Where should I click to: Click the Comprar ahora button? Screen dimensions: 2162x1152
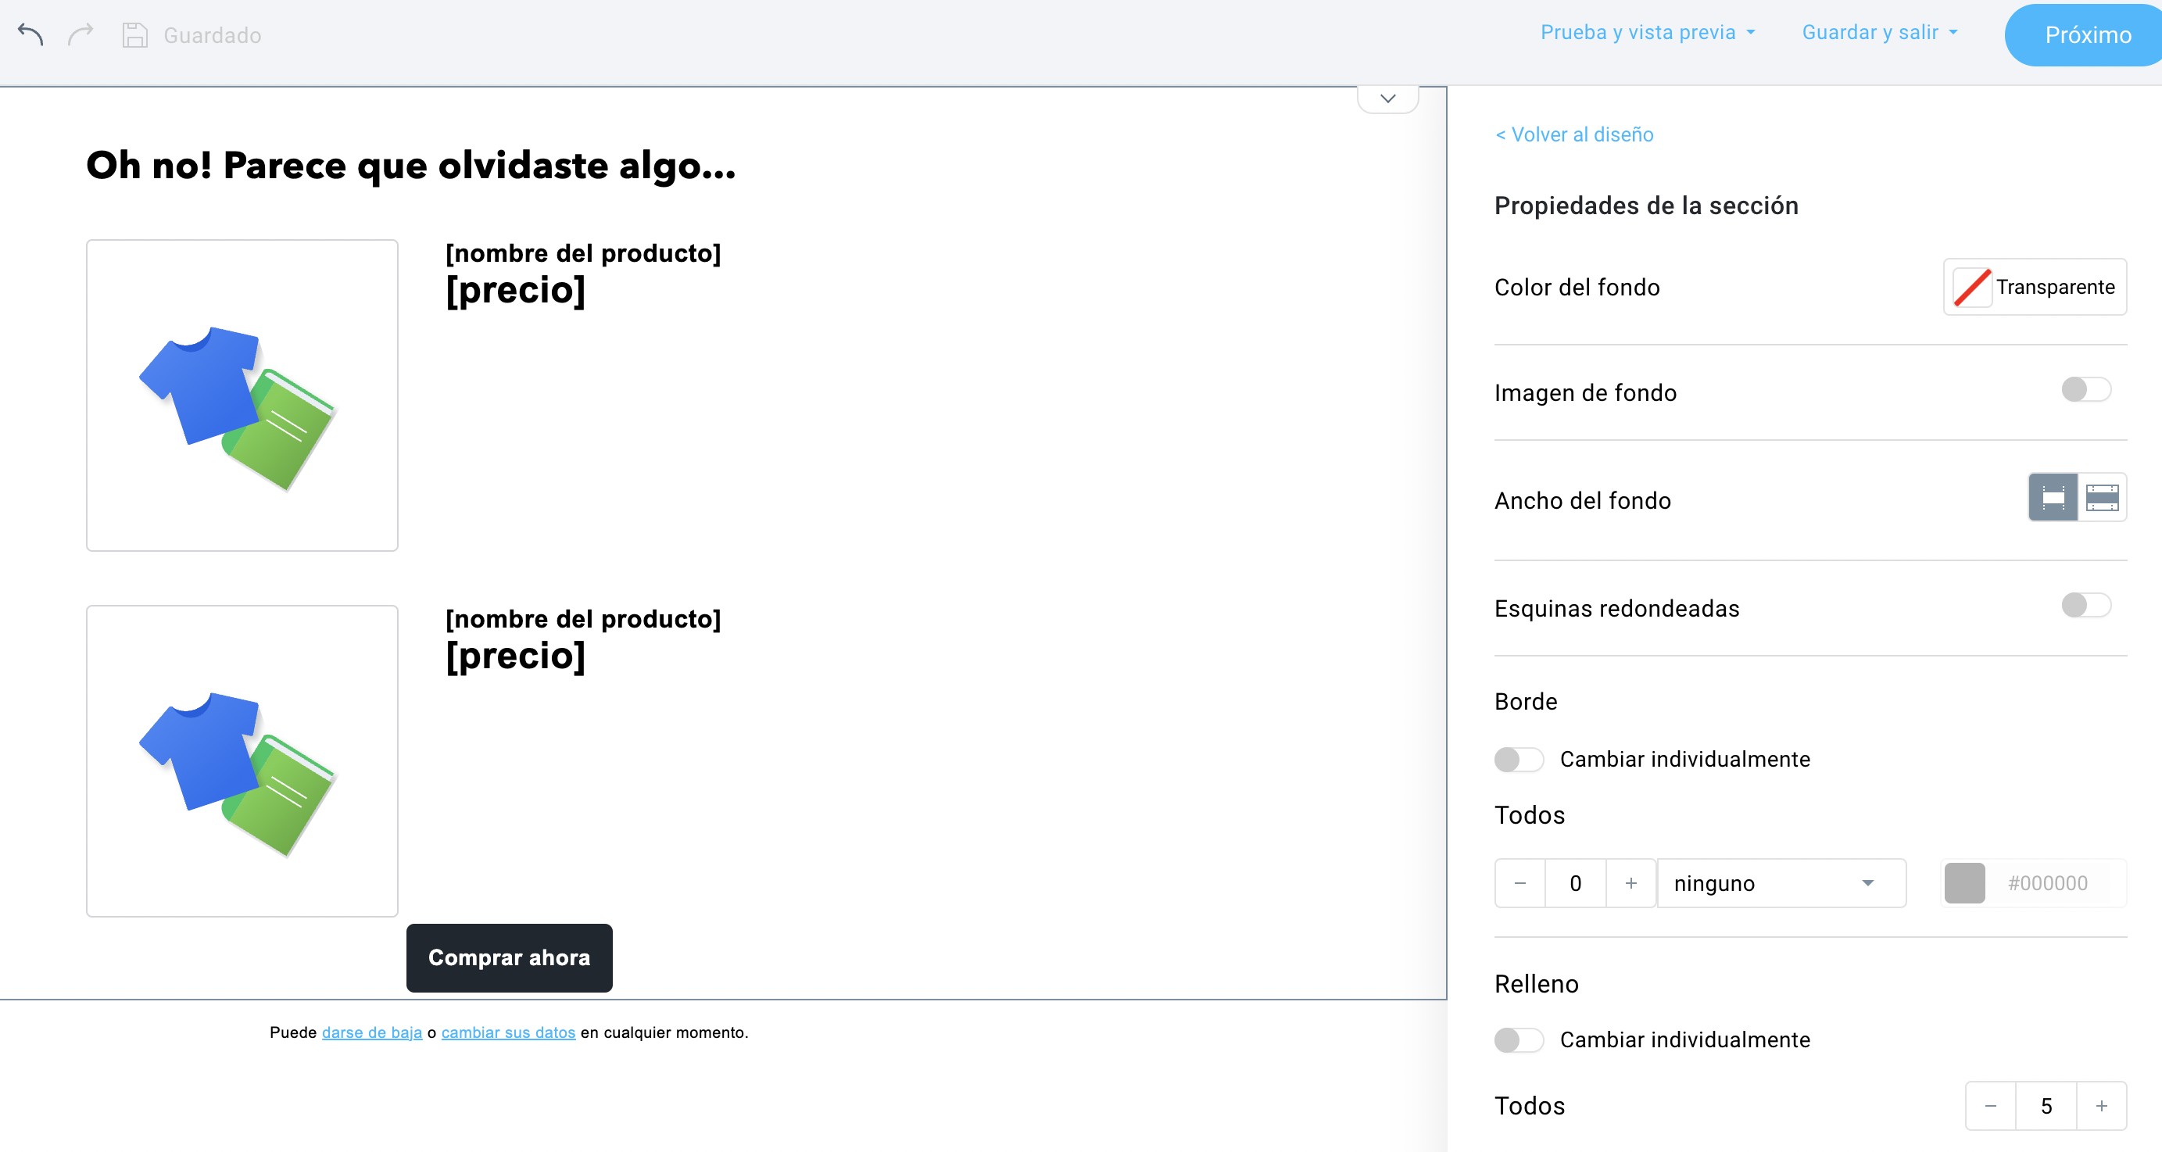[510, 957]
